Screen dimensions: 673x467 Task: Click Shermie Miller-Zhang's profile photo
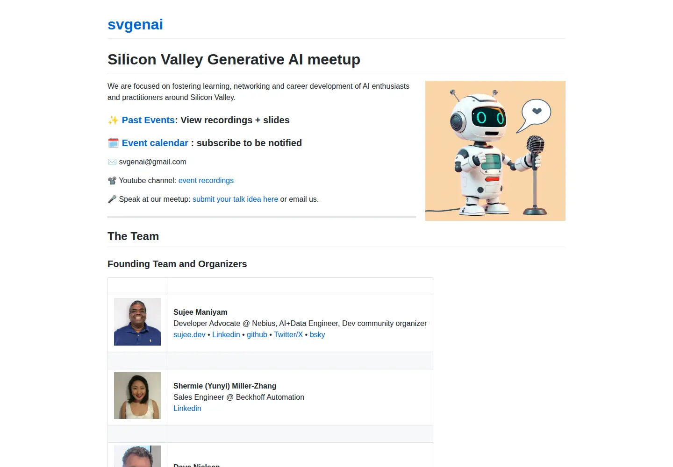coord(137,396)
